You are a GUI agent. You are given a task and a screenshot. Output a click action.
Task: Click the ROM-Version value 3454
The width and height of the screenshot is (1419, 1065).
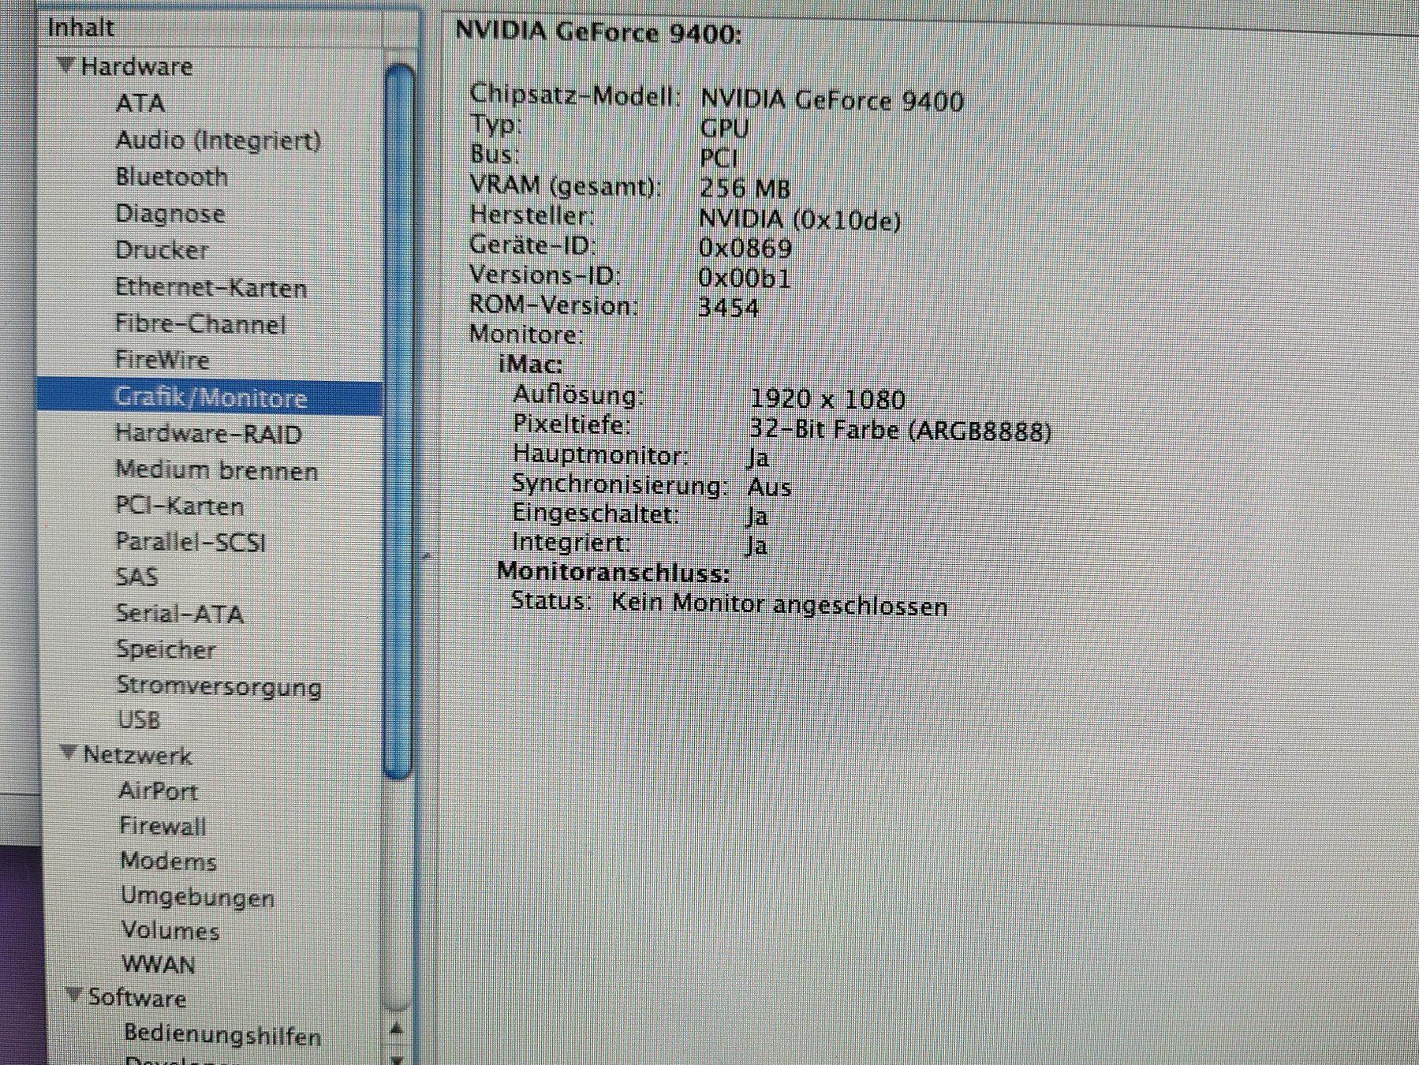(729, 307)
